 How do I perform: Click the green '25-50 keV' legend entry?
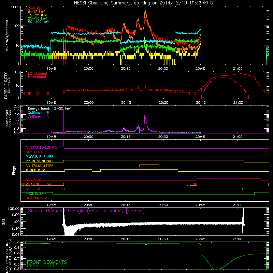pos(37,18)
